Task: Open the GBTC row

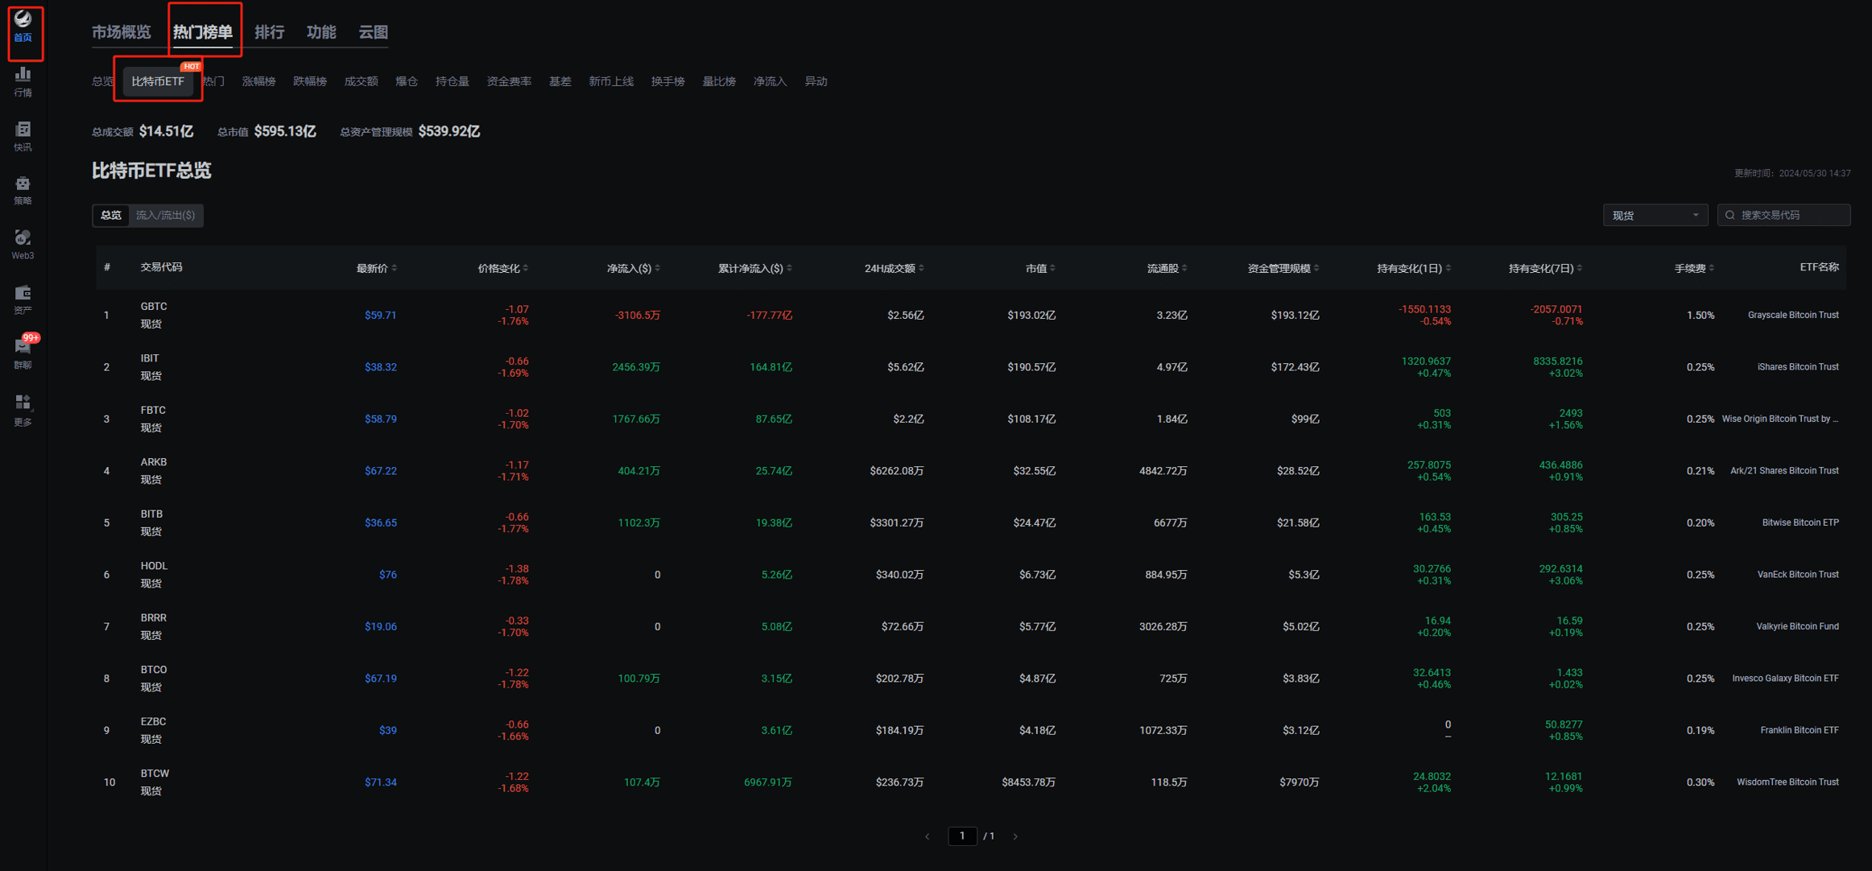Action: point(971,315)
